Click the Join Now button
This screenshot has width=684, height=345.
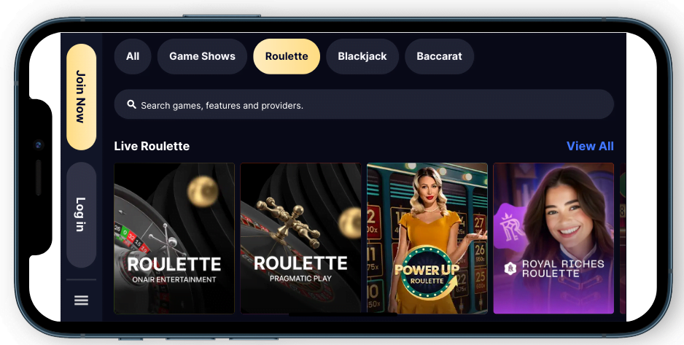(x=81, y=97)
